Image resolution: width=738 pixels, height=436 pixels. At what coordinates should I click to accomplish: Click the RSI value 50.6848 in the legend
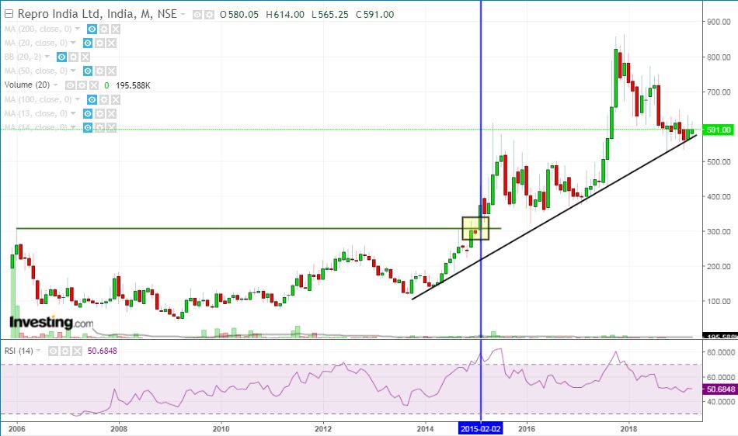pos(102,351)
